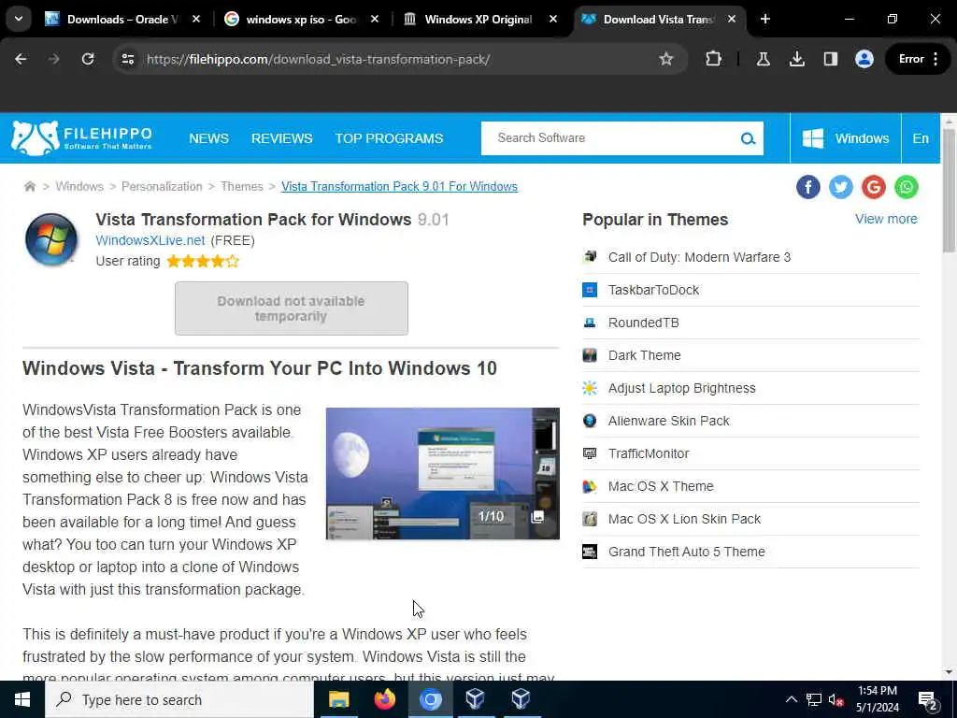Close the Windows XP Original tab
This screenshot has height=718, width=957.
click(553, 19)
